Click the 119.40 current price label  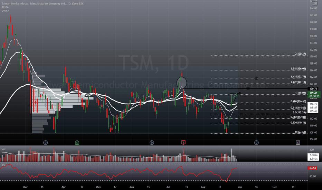pyautogui.click(x=313, y=93)
